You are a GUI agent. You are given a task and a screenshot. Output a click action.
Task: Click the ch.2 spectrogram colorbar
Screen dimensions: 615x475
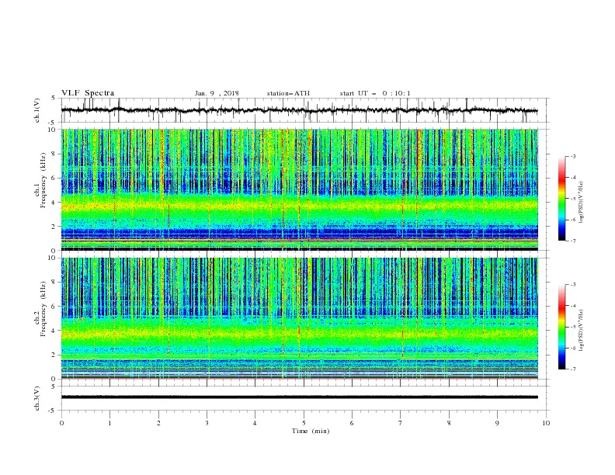pos(561,327)
